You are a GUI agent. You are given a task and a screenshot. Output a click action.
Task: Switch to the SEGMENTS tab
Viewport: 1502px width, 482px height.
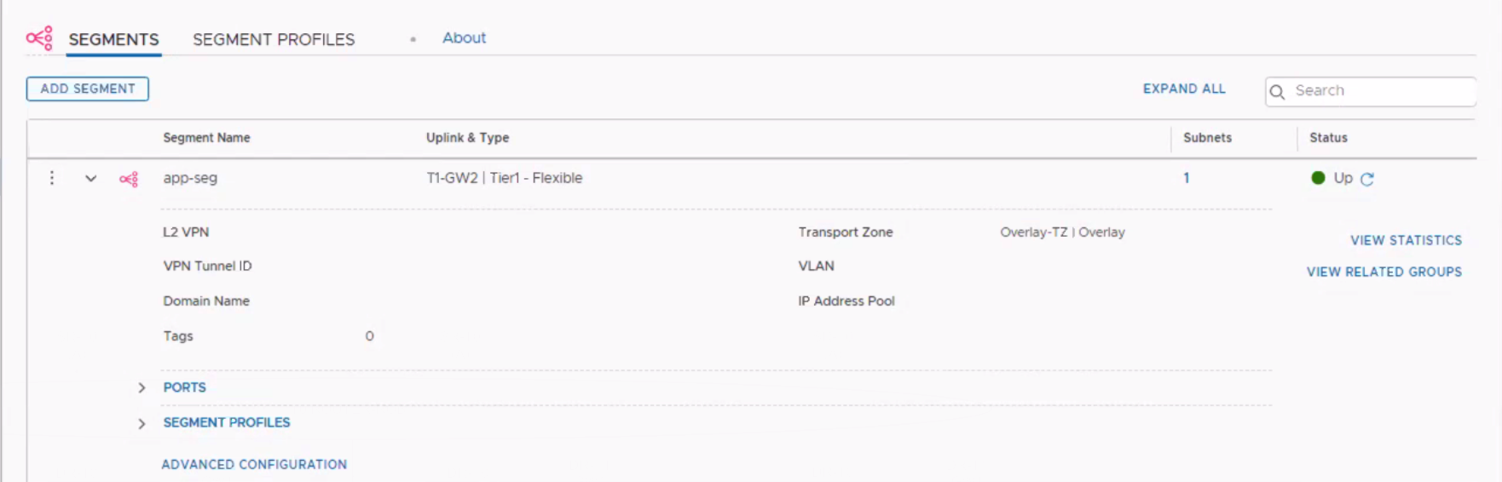113,39
